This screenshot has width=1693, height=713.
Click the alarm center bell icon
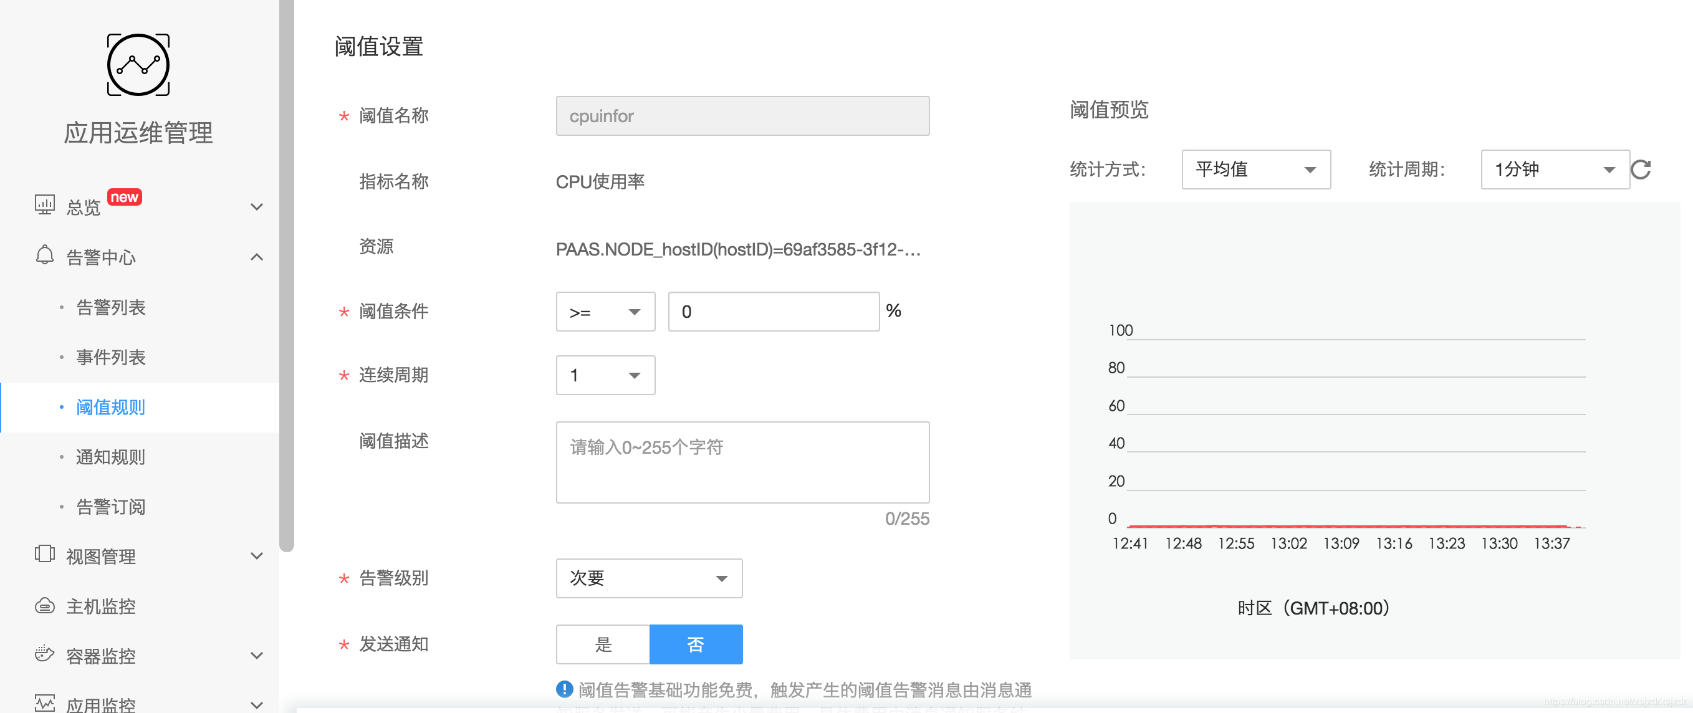(x=45, y=256)
